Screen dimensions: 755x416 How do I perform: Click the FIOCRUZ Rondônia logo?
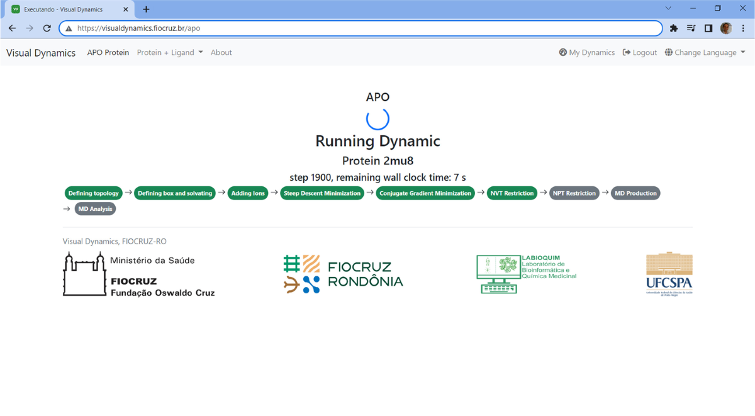[343, 274]
